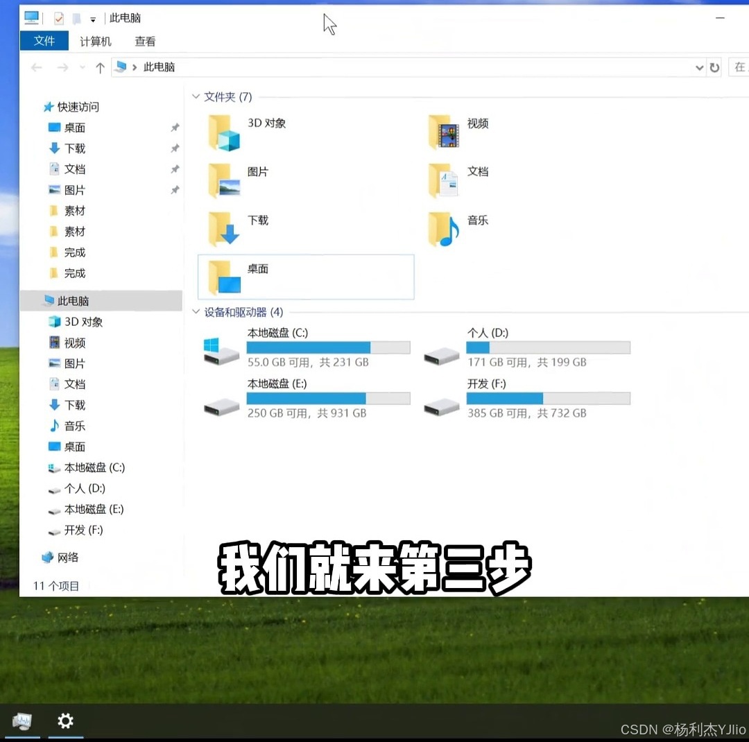This screenshot has height=742, width=749.
Task: Open the Customize Quick Access Toolbar dropdown
Action: (x=93, y=19)
